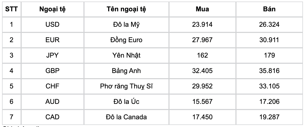Select the CAD sell rate 19.287
Screen dimensions: 305x127
point(269,117)
